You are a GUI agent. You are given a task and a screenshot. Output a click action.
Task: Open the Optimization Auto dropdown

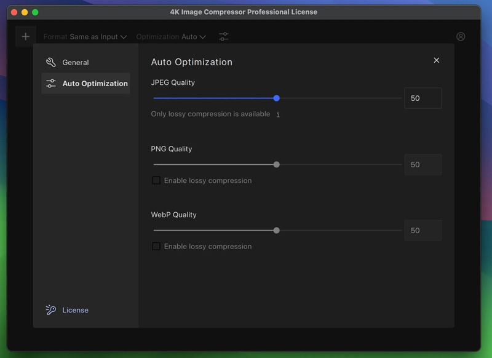[170, 36]
